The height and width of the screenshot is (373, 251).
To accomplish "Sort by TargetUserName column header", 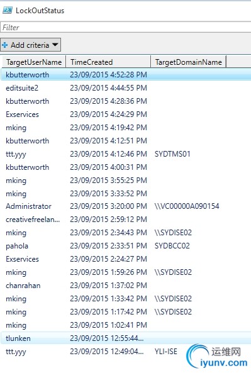I will pos(34,62).
